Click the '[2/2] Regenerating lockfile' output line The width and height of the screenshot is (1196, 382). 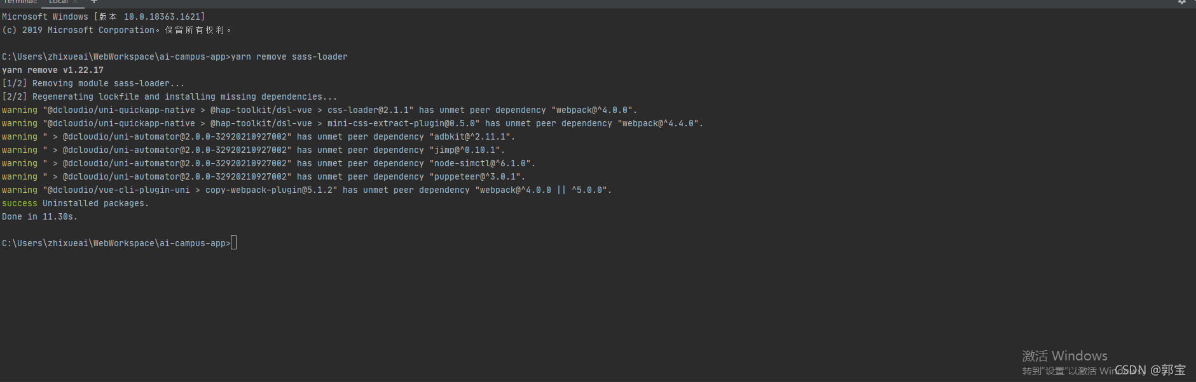pos(170,97)
